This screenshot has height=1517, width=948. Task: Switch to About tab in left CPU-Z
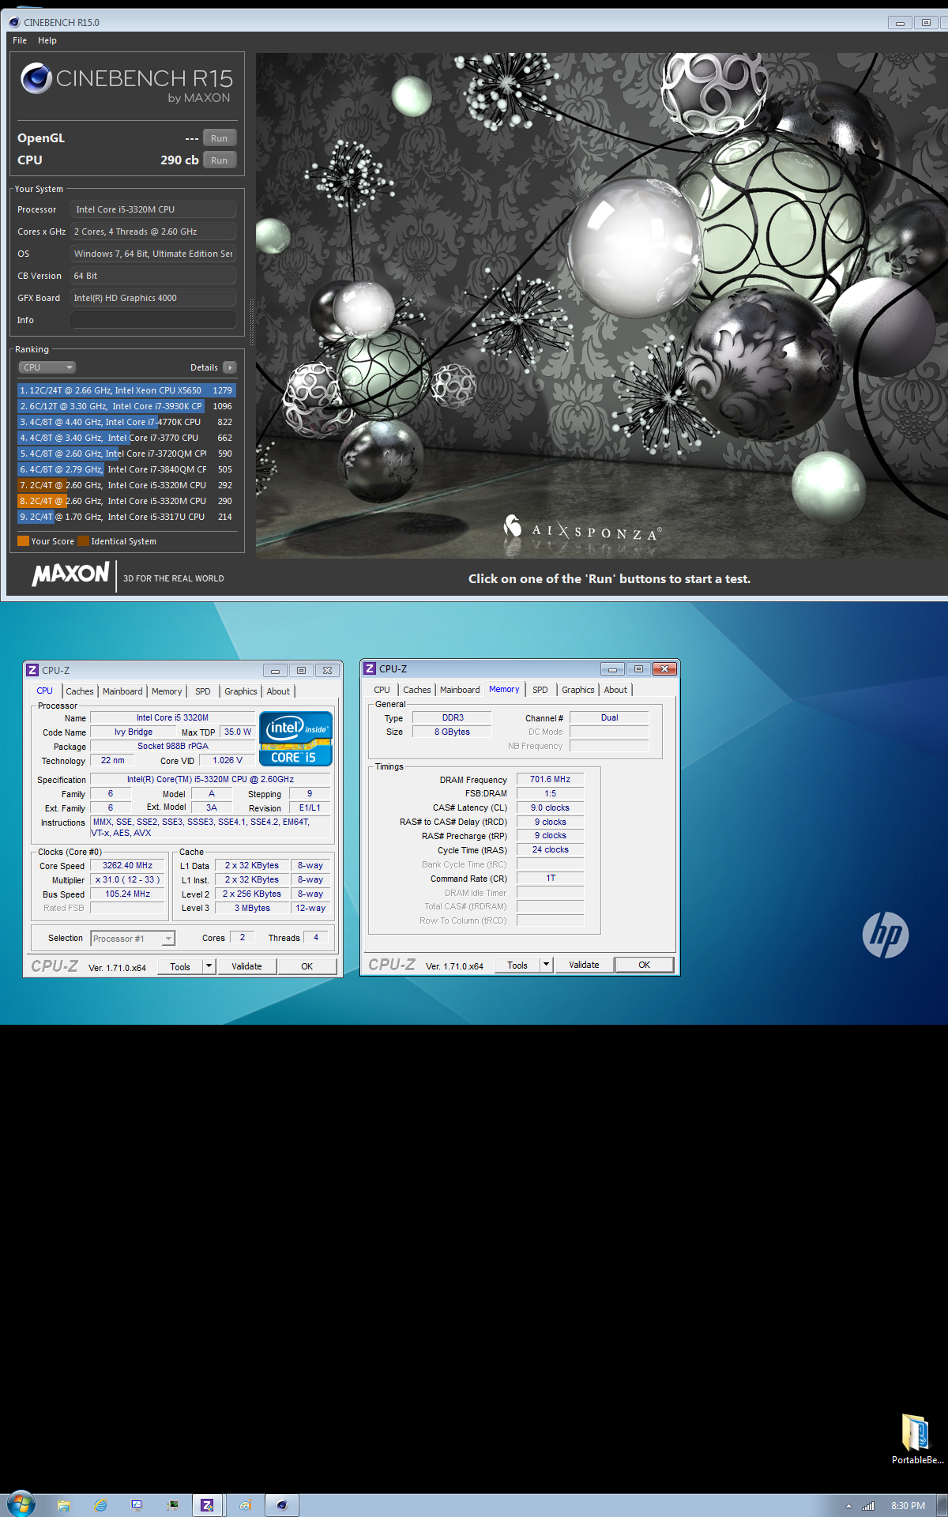pyautogui.click(x=278, y=691)
